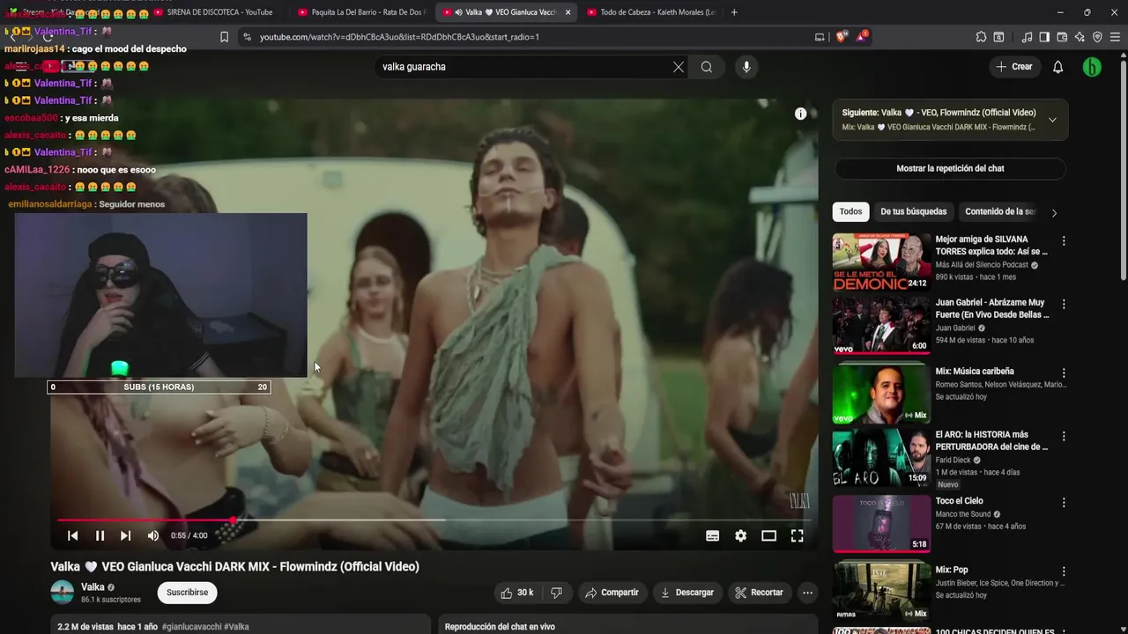Switch to Todo de Cabeza Kaleth Morales tab
Screen dimensions: 1128x634
pyautogui.click(x=649, y=12)
